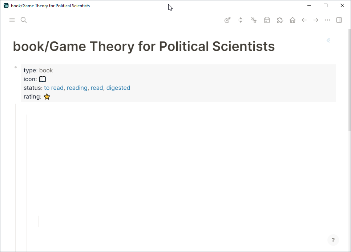This screenshot has width=351, height=252.
Task: Open the three-dots more options menu
Action: click(327, 20)
